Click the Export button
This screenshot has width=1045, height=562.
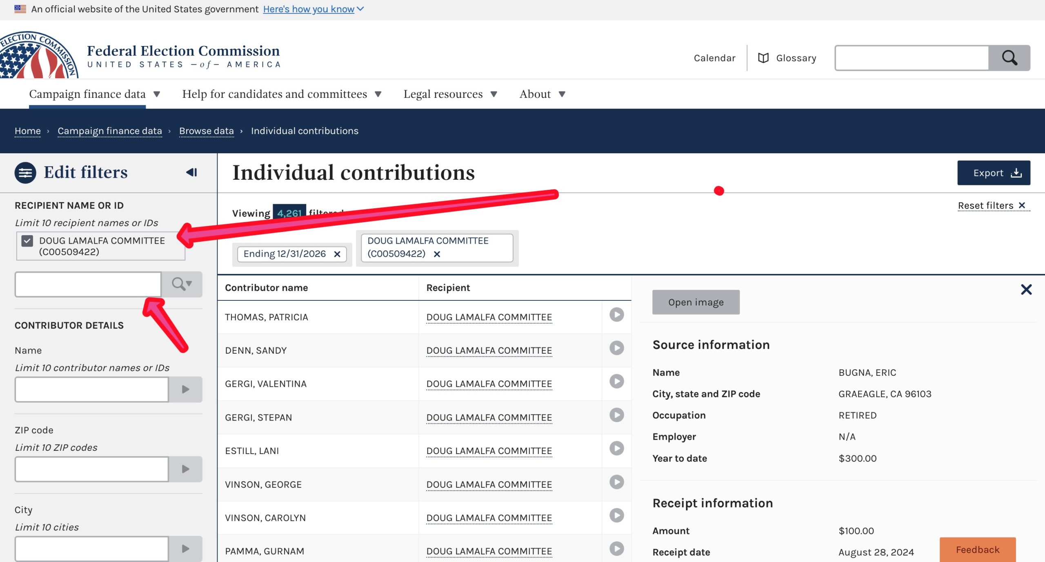click(994, 173)
